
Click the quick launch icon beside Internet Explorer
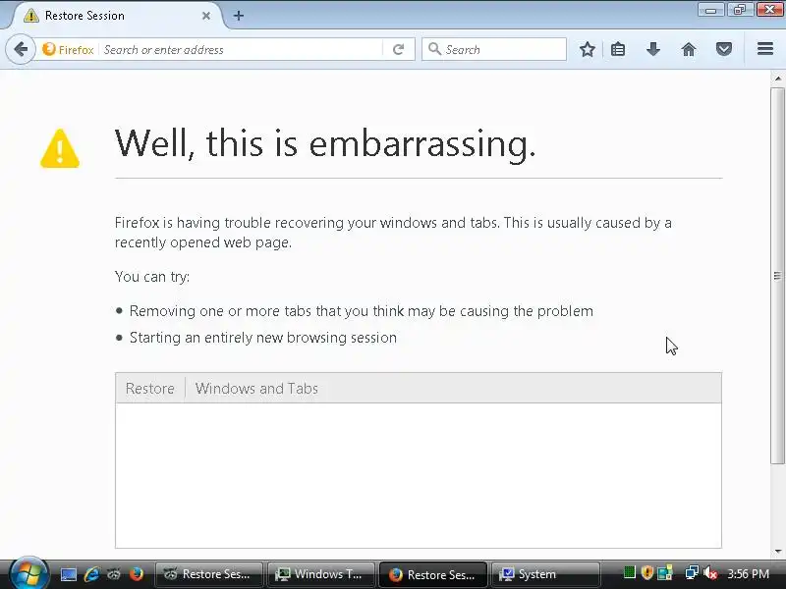[x=114, y=574]
